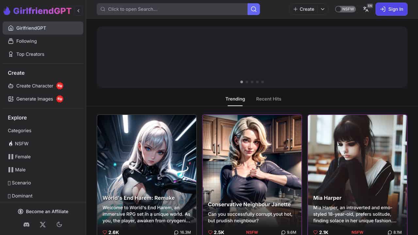Click the home icon in the sidebar
The image size is (418, 235).
pos(11,28)
